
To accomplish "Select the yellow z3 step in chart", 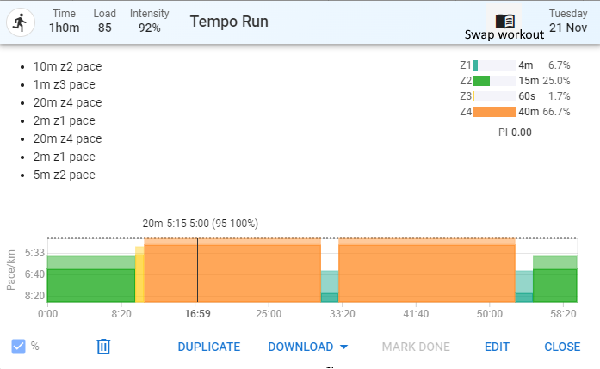I will [139, 274].
